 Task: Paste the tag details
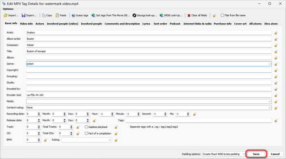point(61,16)
